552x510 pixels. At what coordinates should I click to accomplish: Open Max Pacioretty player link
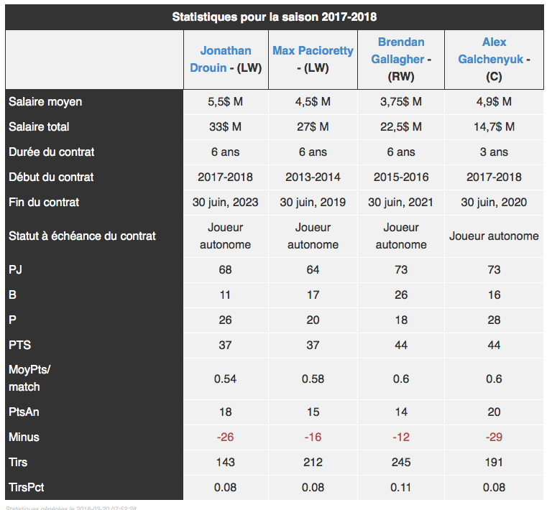coord(313,51)
